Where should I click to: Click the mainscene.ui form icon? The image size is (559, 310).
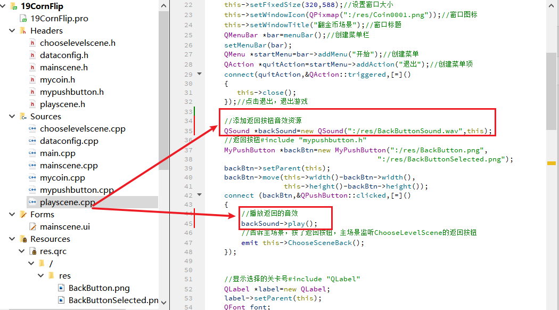pyautogui.click(x=33, y=226)
